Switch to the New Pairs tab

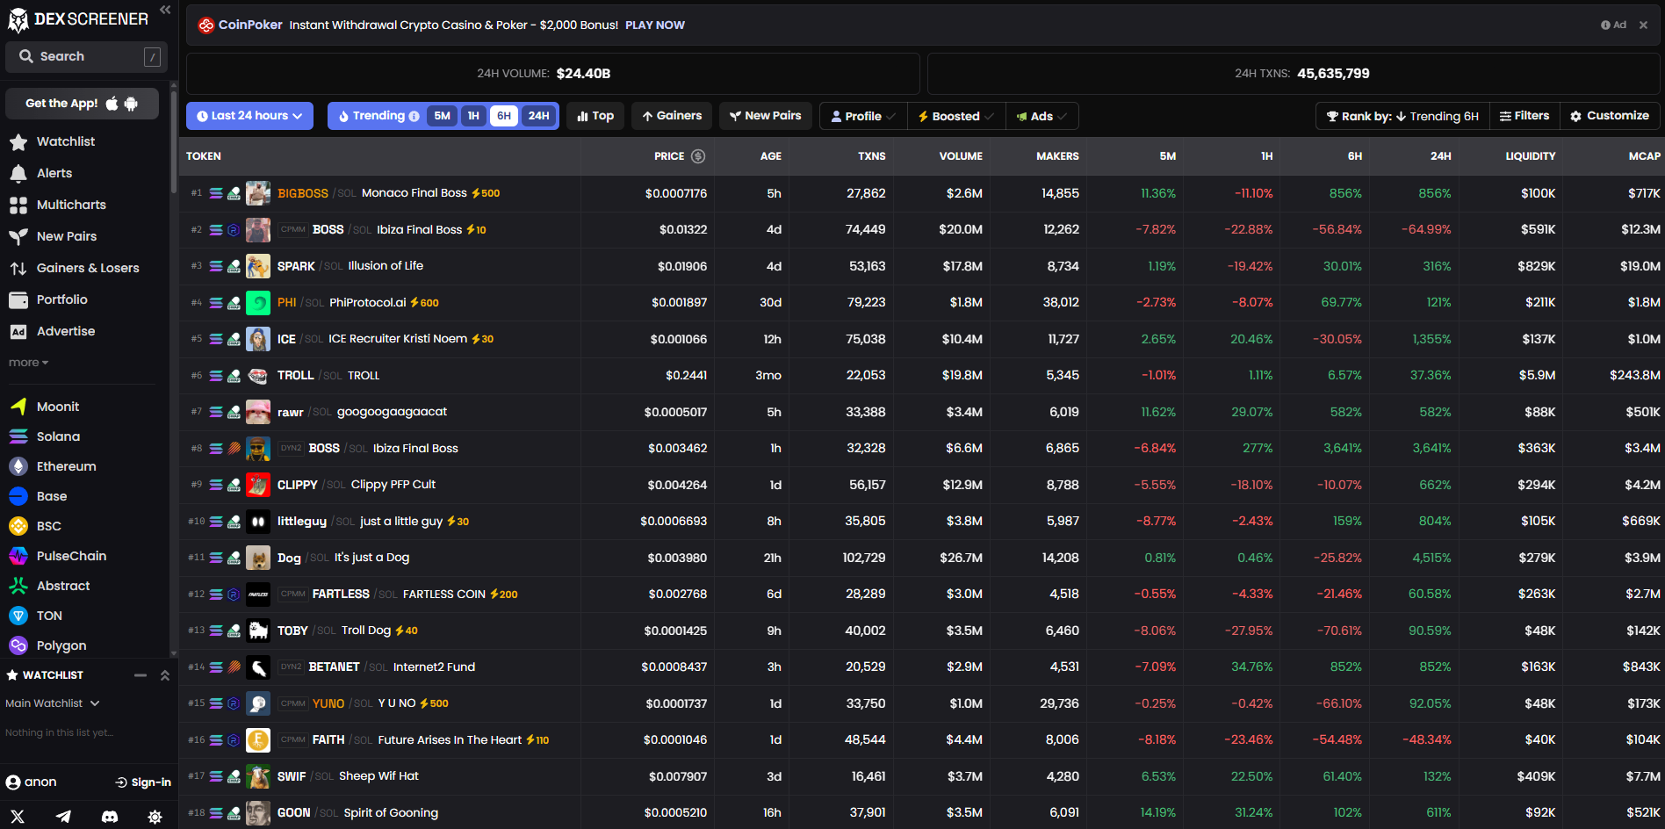tap(765, 116)
